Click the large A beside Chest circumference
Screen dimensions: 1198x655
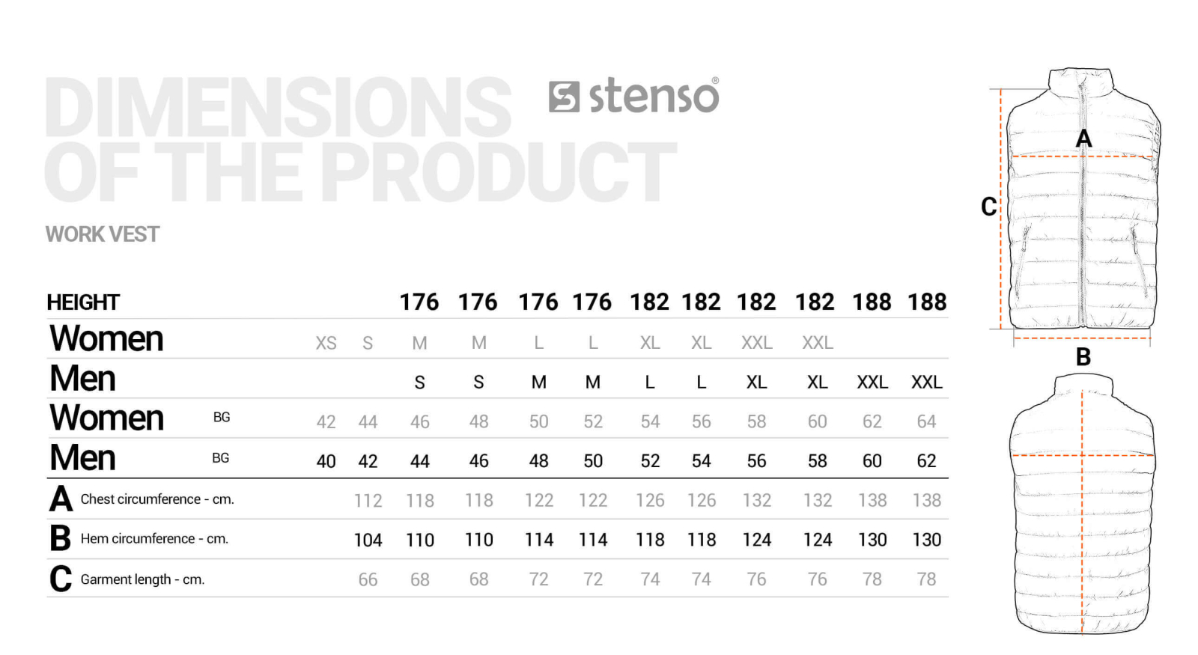pos(61,499)
